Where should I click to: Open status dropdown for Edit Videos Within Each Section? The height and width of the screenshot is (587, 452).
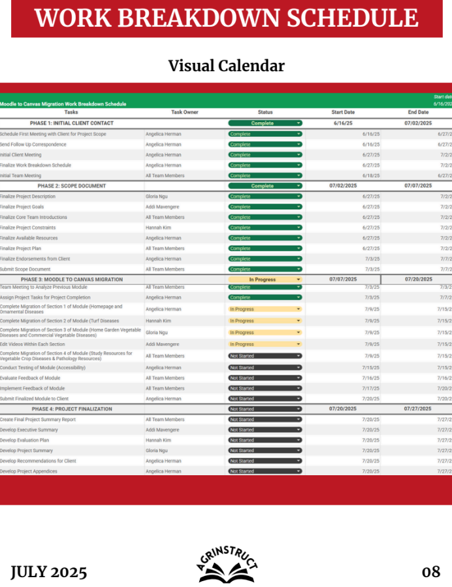coord(265,344)
